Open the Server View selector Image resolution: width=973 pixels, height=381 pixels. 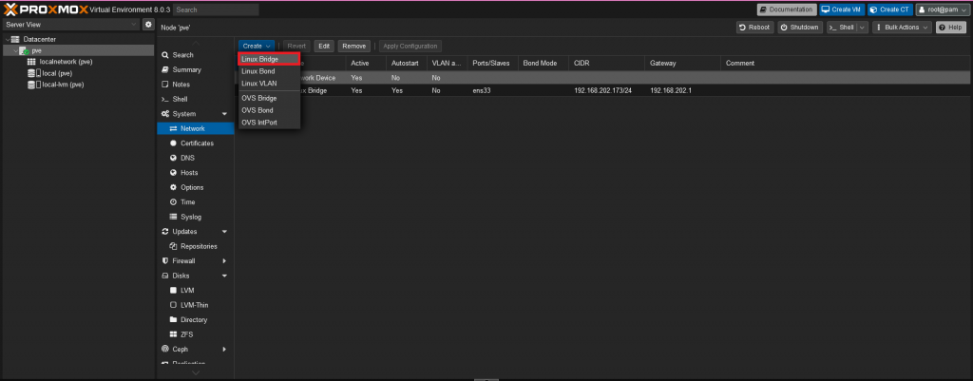(x=70, y=24)
